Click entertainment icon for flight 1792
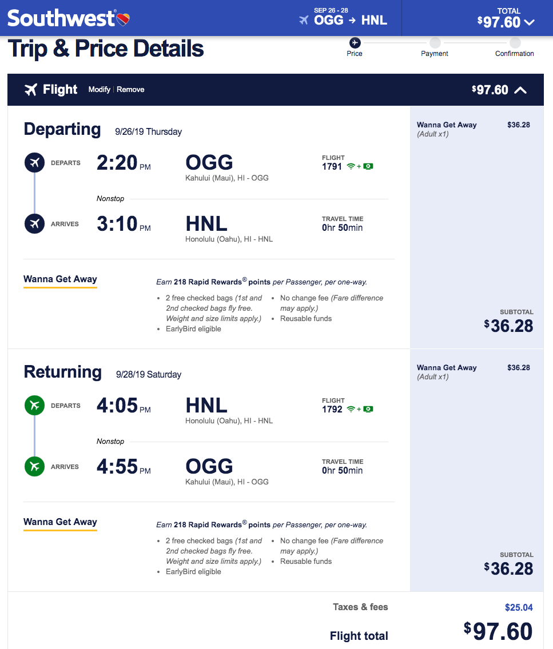The height and width of the screenshot is (649, 553). [x=368, y=410]
